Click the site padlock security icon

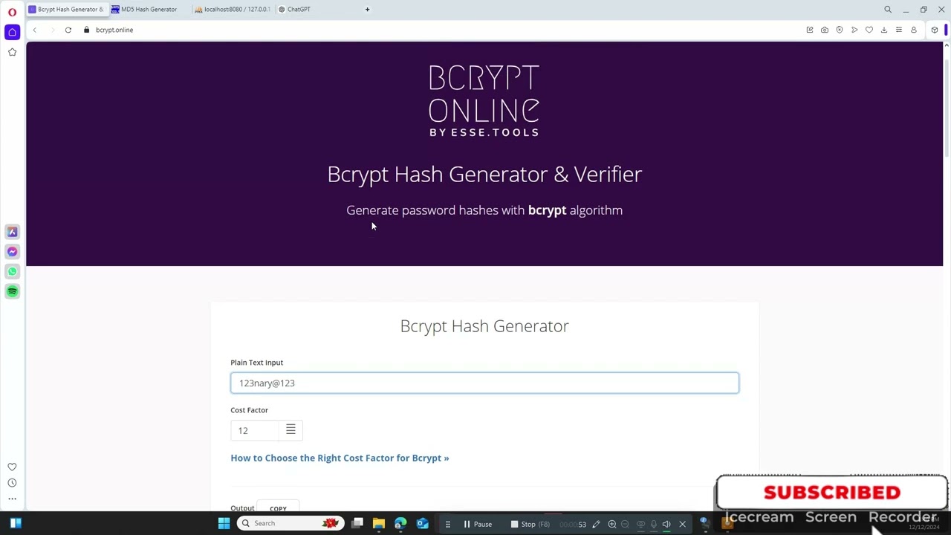[86, 30]
